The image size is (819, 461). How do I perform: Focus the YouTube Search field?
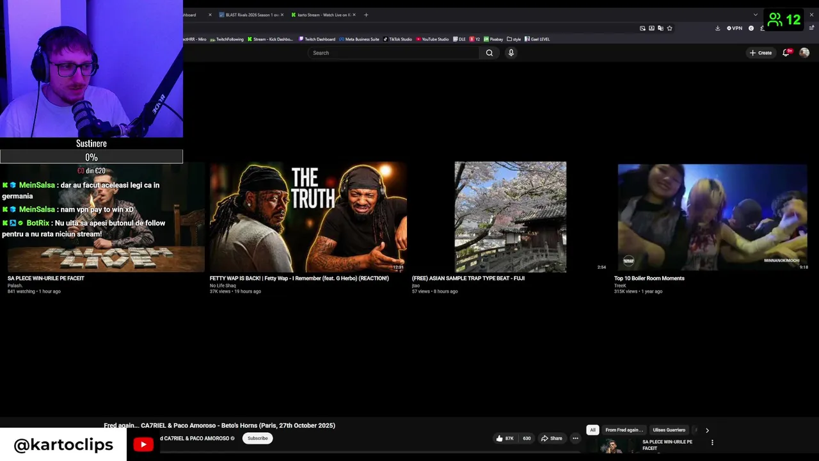point(394,53)
